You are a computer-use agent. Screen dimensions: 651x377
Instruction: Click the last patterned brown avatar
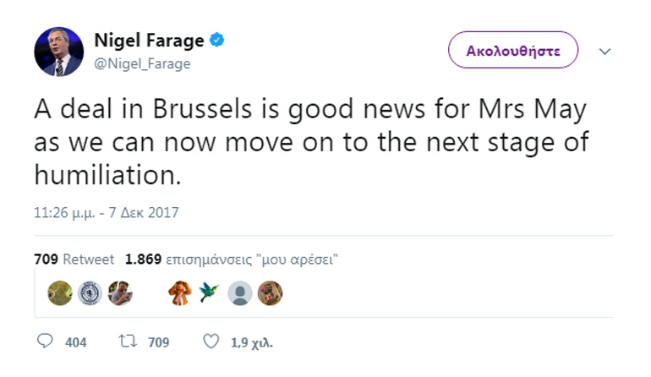pos(270,292)
